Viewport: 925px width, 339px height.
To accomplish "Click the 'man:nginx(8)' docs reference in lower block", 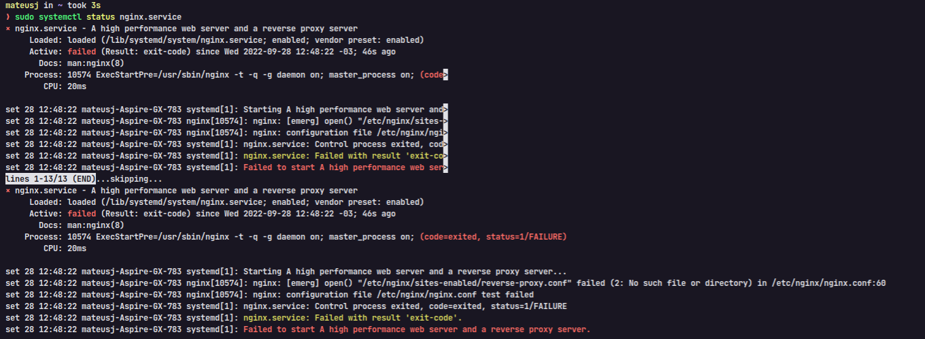I will pyautogui.click(x=96, y=225).
